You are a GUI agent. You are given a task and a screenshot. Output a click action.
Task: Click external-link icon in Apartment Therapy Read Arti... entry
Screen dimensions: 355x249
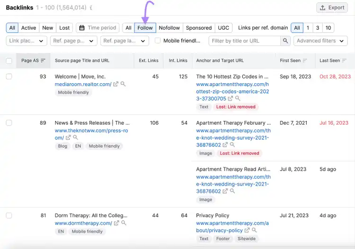(x=225, y=191)
